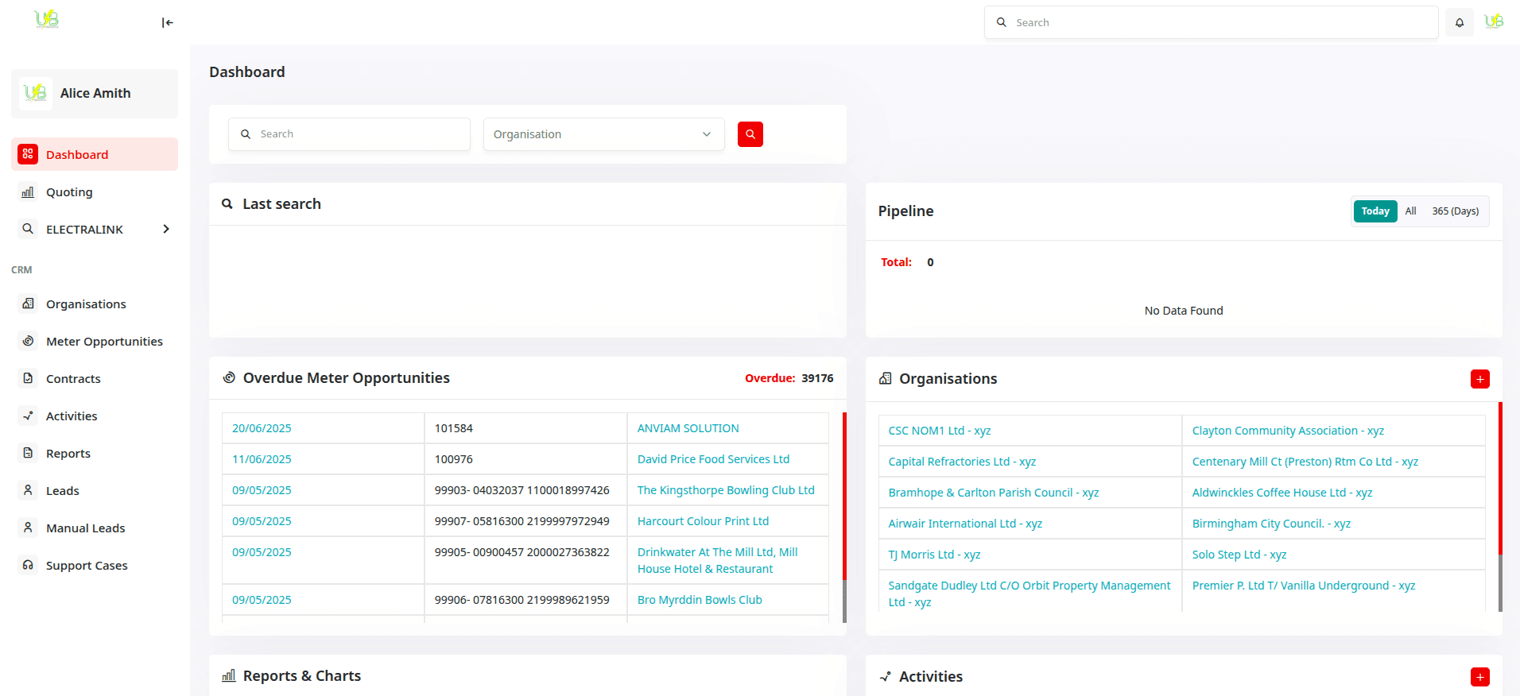
Task: Click the Quoting chart icon
Action: [28, 191]
